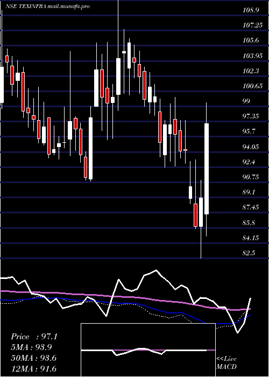
Task: Click the 103.95 price axis label
Action: 253,56
